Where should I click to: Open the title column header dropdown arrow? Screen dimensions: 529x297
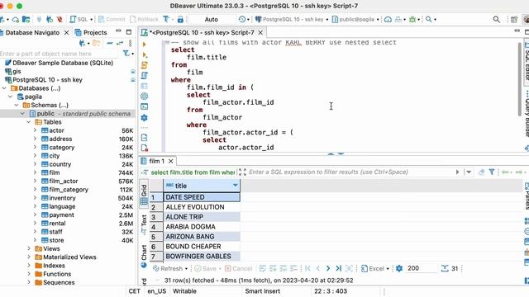click(235, 185)
